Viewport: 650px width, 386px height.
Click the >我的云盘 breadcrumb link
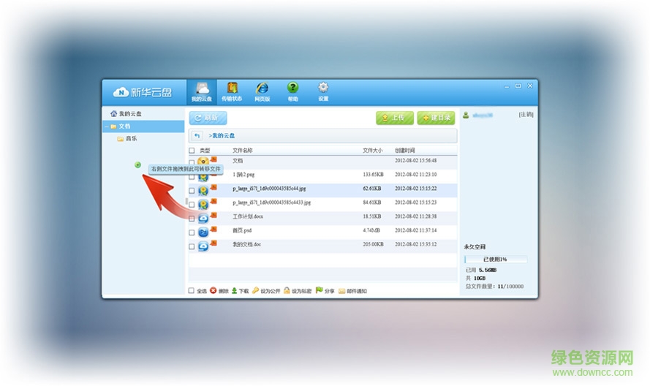[222, 135]
